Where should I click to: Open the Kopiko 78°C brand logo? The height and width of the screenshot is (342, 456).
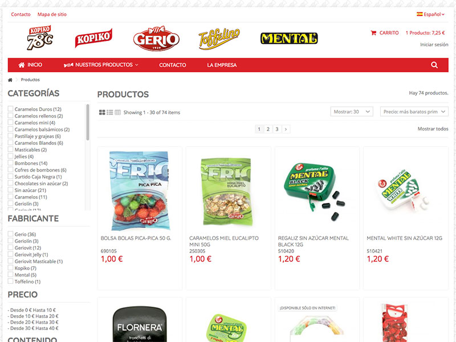pos(40,38)
